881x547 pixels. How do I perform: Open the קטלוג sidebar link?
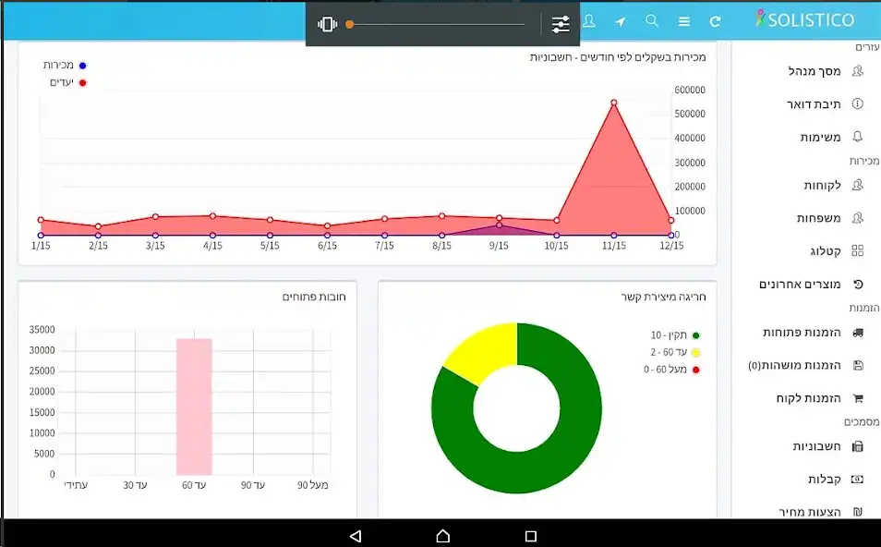tap(828, 250)
